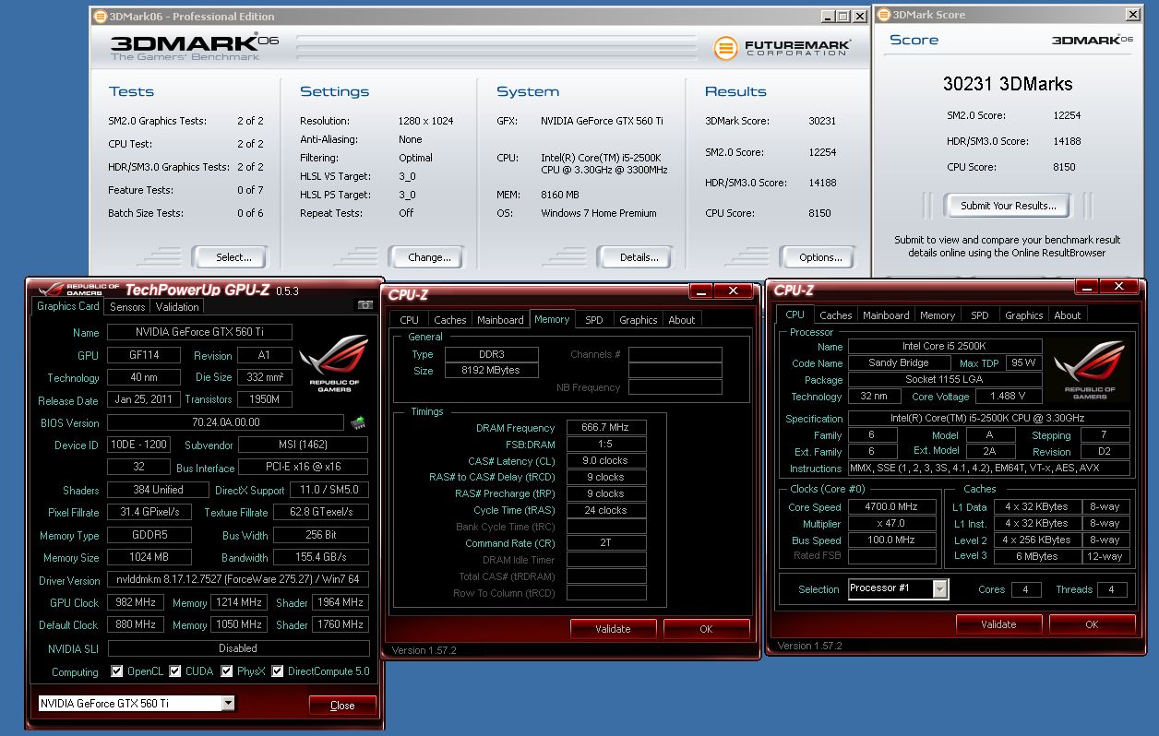The image size is (1159, 736).
Task: Click the Cycle Time 24 clocks value
Action: click(x=606, y=510)
